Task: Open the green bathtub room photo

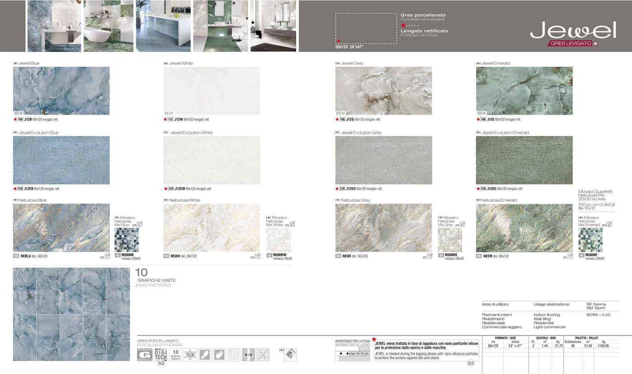Action: click(x=109, y=26)
